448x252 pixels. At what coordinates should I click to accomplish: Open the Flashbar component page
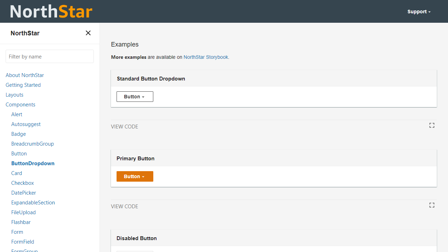click(21, 222)
